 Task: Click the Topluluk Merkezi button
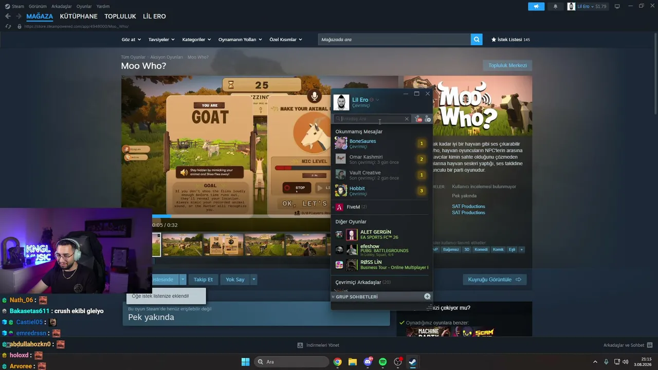(507, 65)
